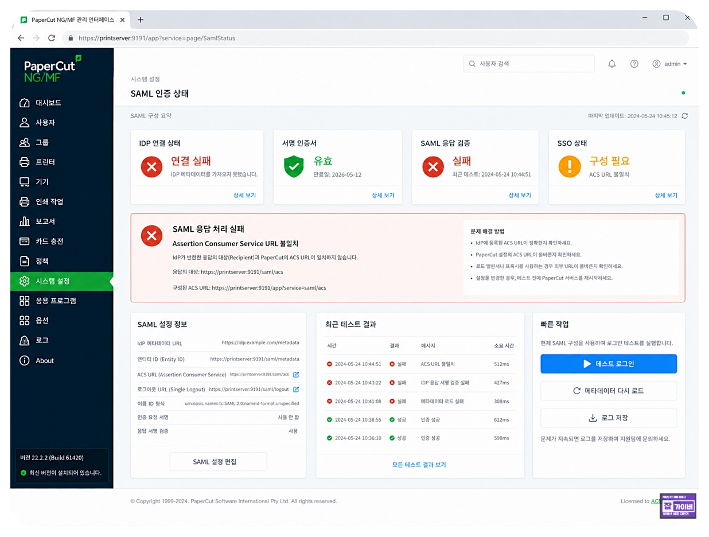Click the 응답의 대상 URL line

pyautogui.click(x=227, y=271)
